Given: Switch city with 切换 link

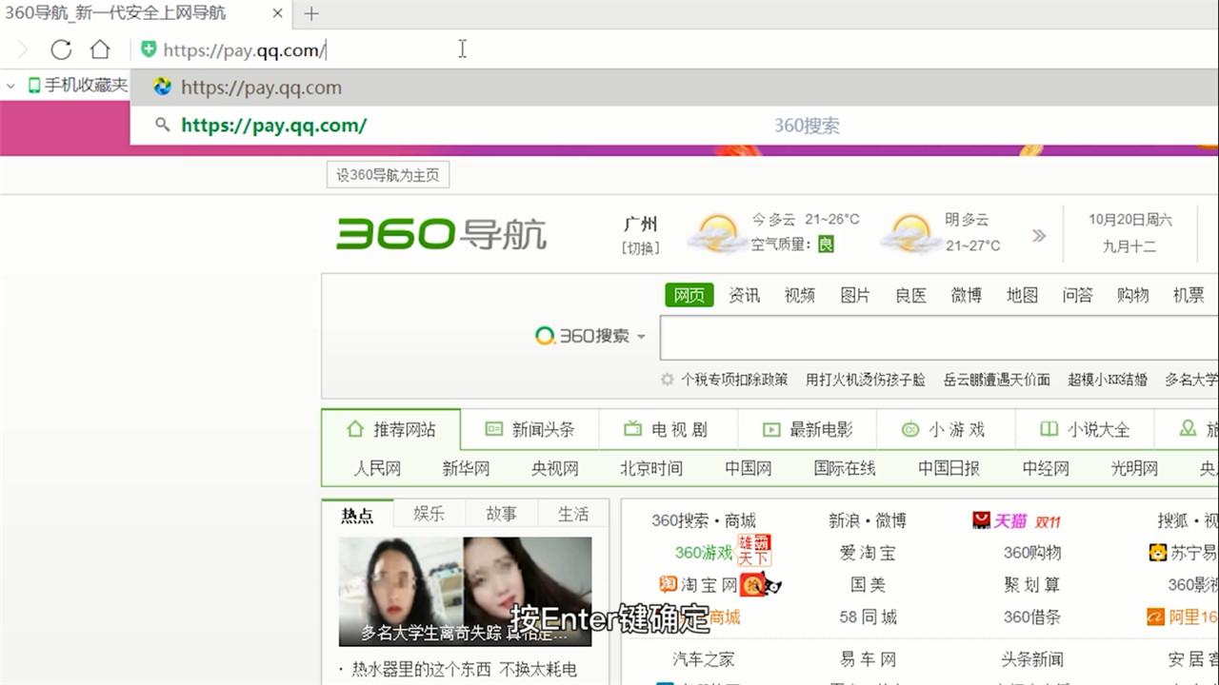Looking at the screenshot, I should [640, 247].
